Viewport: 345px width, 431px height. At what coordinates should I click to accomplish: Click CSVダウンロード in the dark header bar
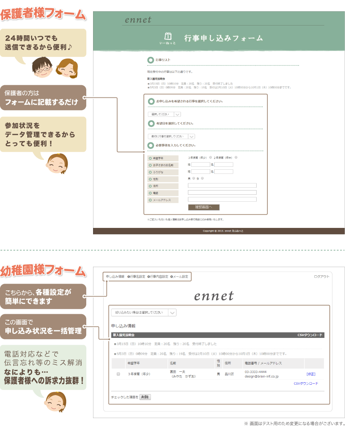point(309,335)
